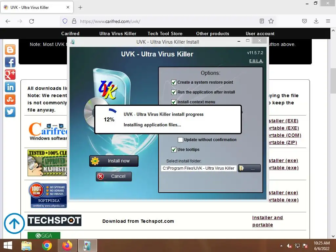This screenshot has height=252, width=336.
Task: Click the Techspot Installer and portable link
Action: 267,221
